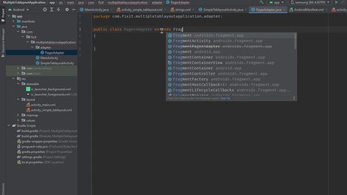
Task: Click the completion popup scrollbar
Action: [295, 41]
